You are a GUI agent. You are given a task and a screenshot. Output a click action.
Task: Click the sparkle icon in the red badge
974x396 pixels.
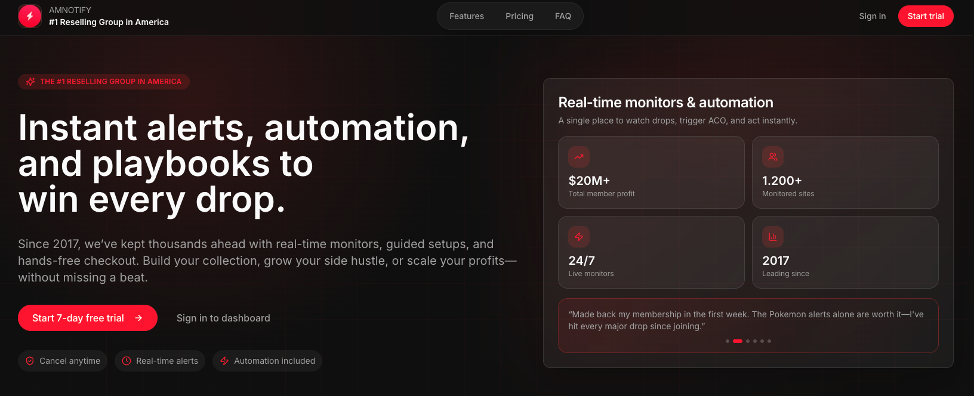[30, 82]
